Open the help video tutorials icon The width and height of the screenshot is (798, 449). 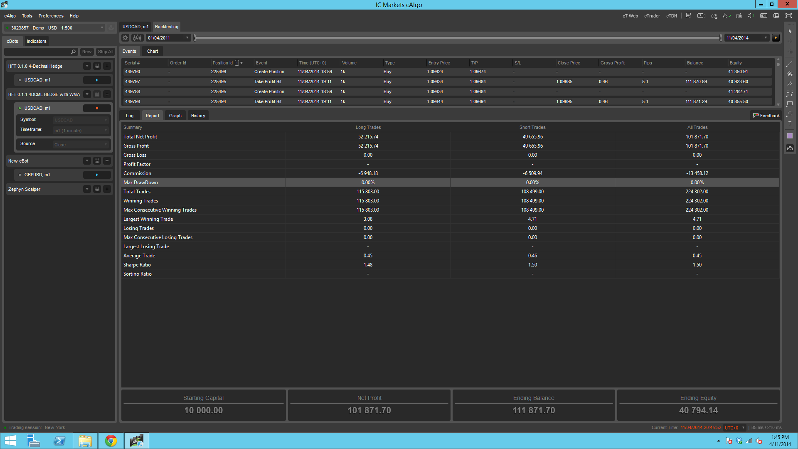pyautogui.click(x=701, y=16)
